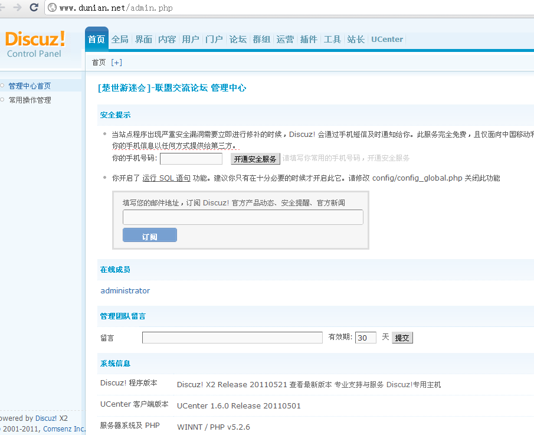Open the 全局 tab
This screenshot has height=435, width=534.
pyautogui.click(x=120, y=40)
